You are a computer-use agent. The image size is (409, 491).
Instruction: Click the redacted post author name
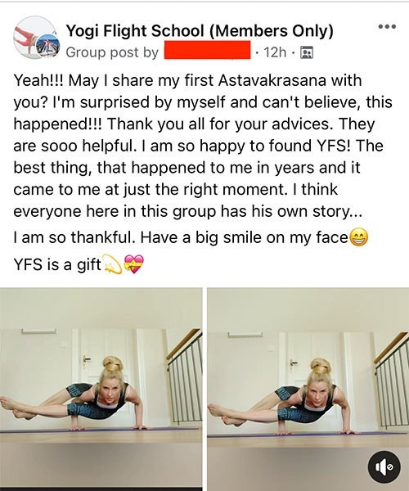tap(208, 50)
